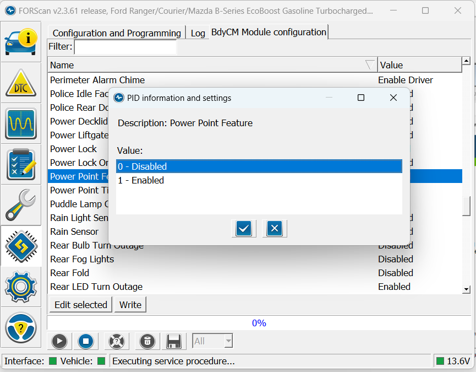Image resolution: width=476 pixels, height=372 pixels.
Task: Select the Power Decklid row
Action: coord(78,121)
